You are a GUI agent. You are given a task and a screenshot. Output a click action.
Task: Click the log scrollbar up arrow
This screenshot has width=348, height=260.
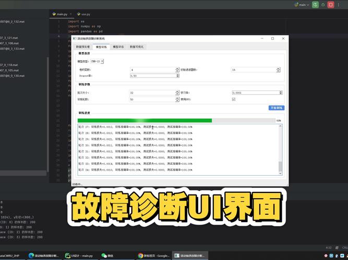tap(280, 126)
